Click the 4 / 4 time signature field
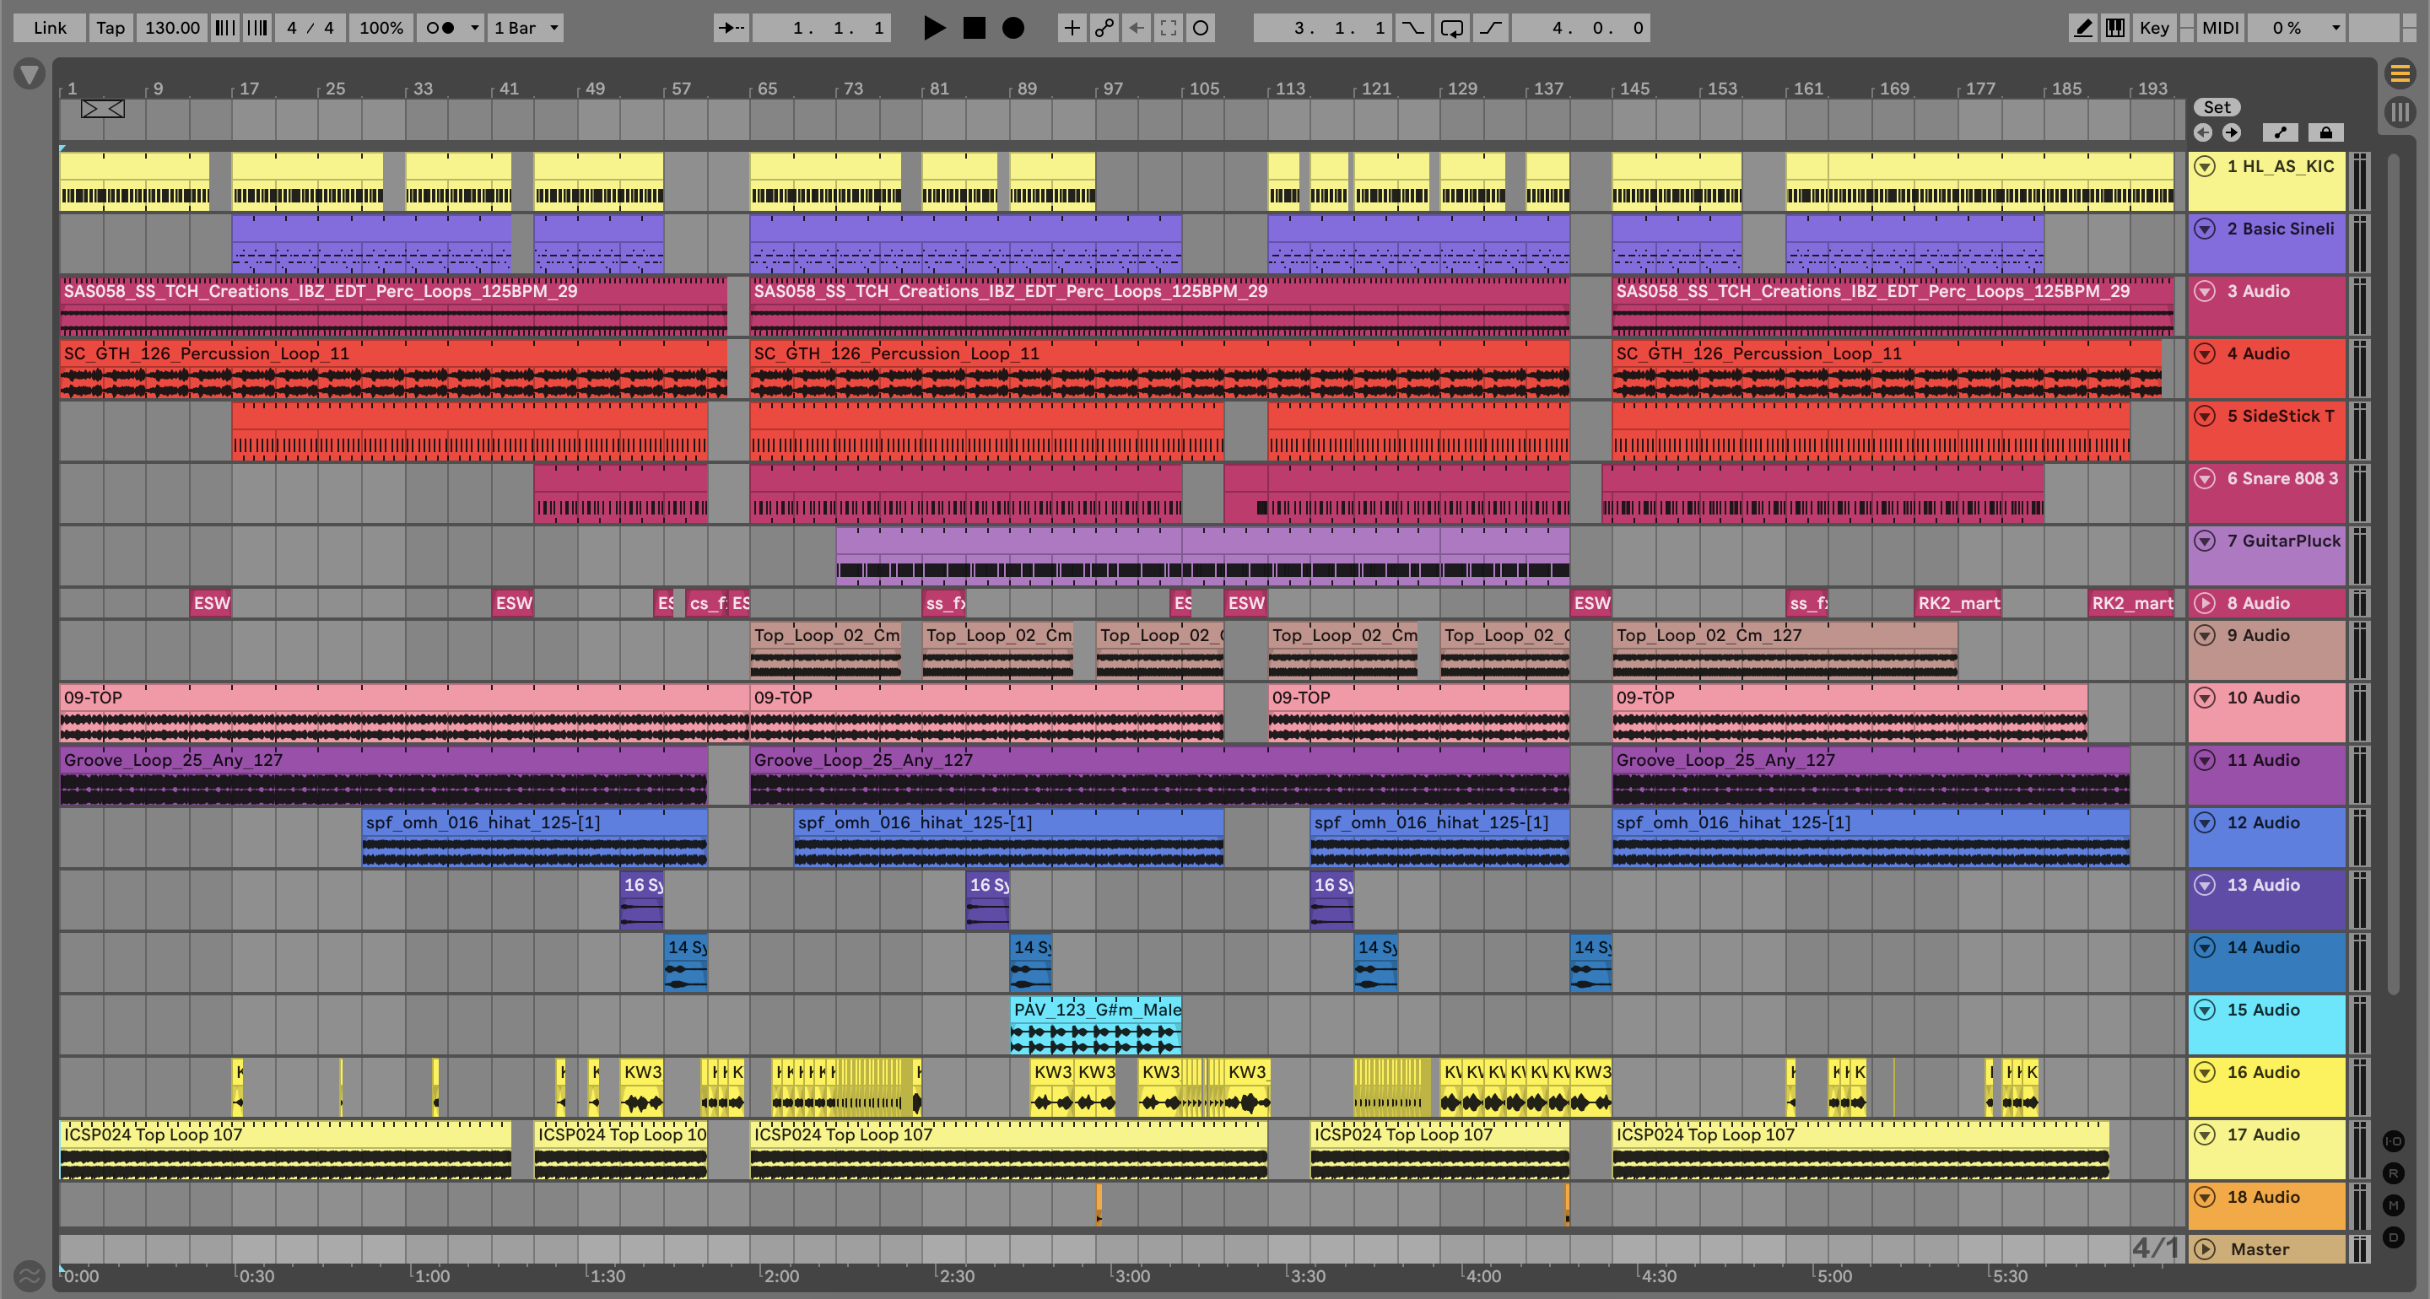The height and width of the screenshot is (1299, 2430). point(310,29)
